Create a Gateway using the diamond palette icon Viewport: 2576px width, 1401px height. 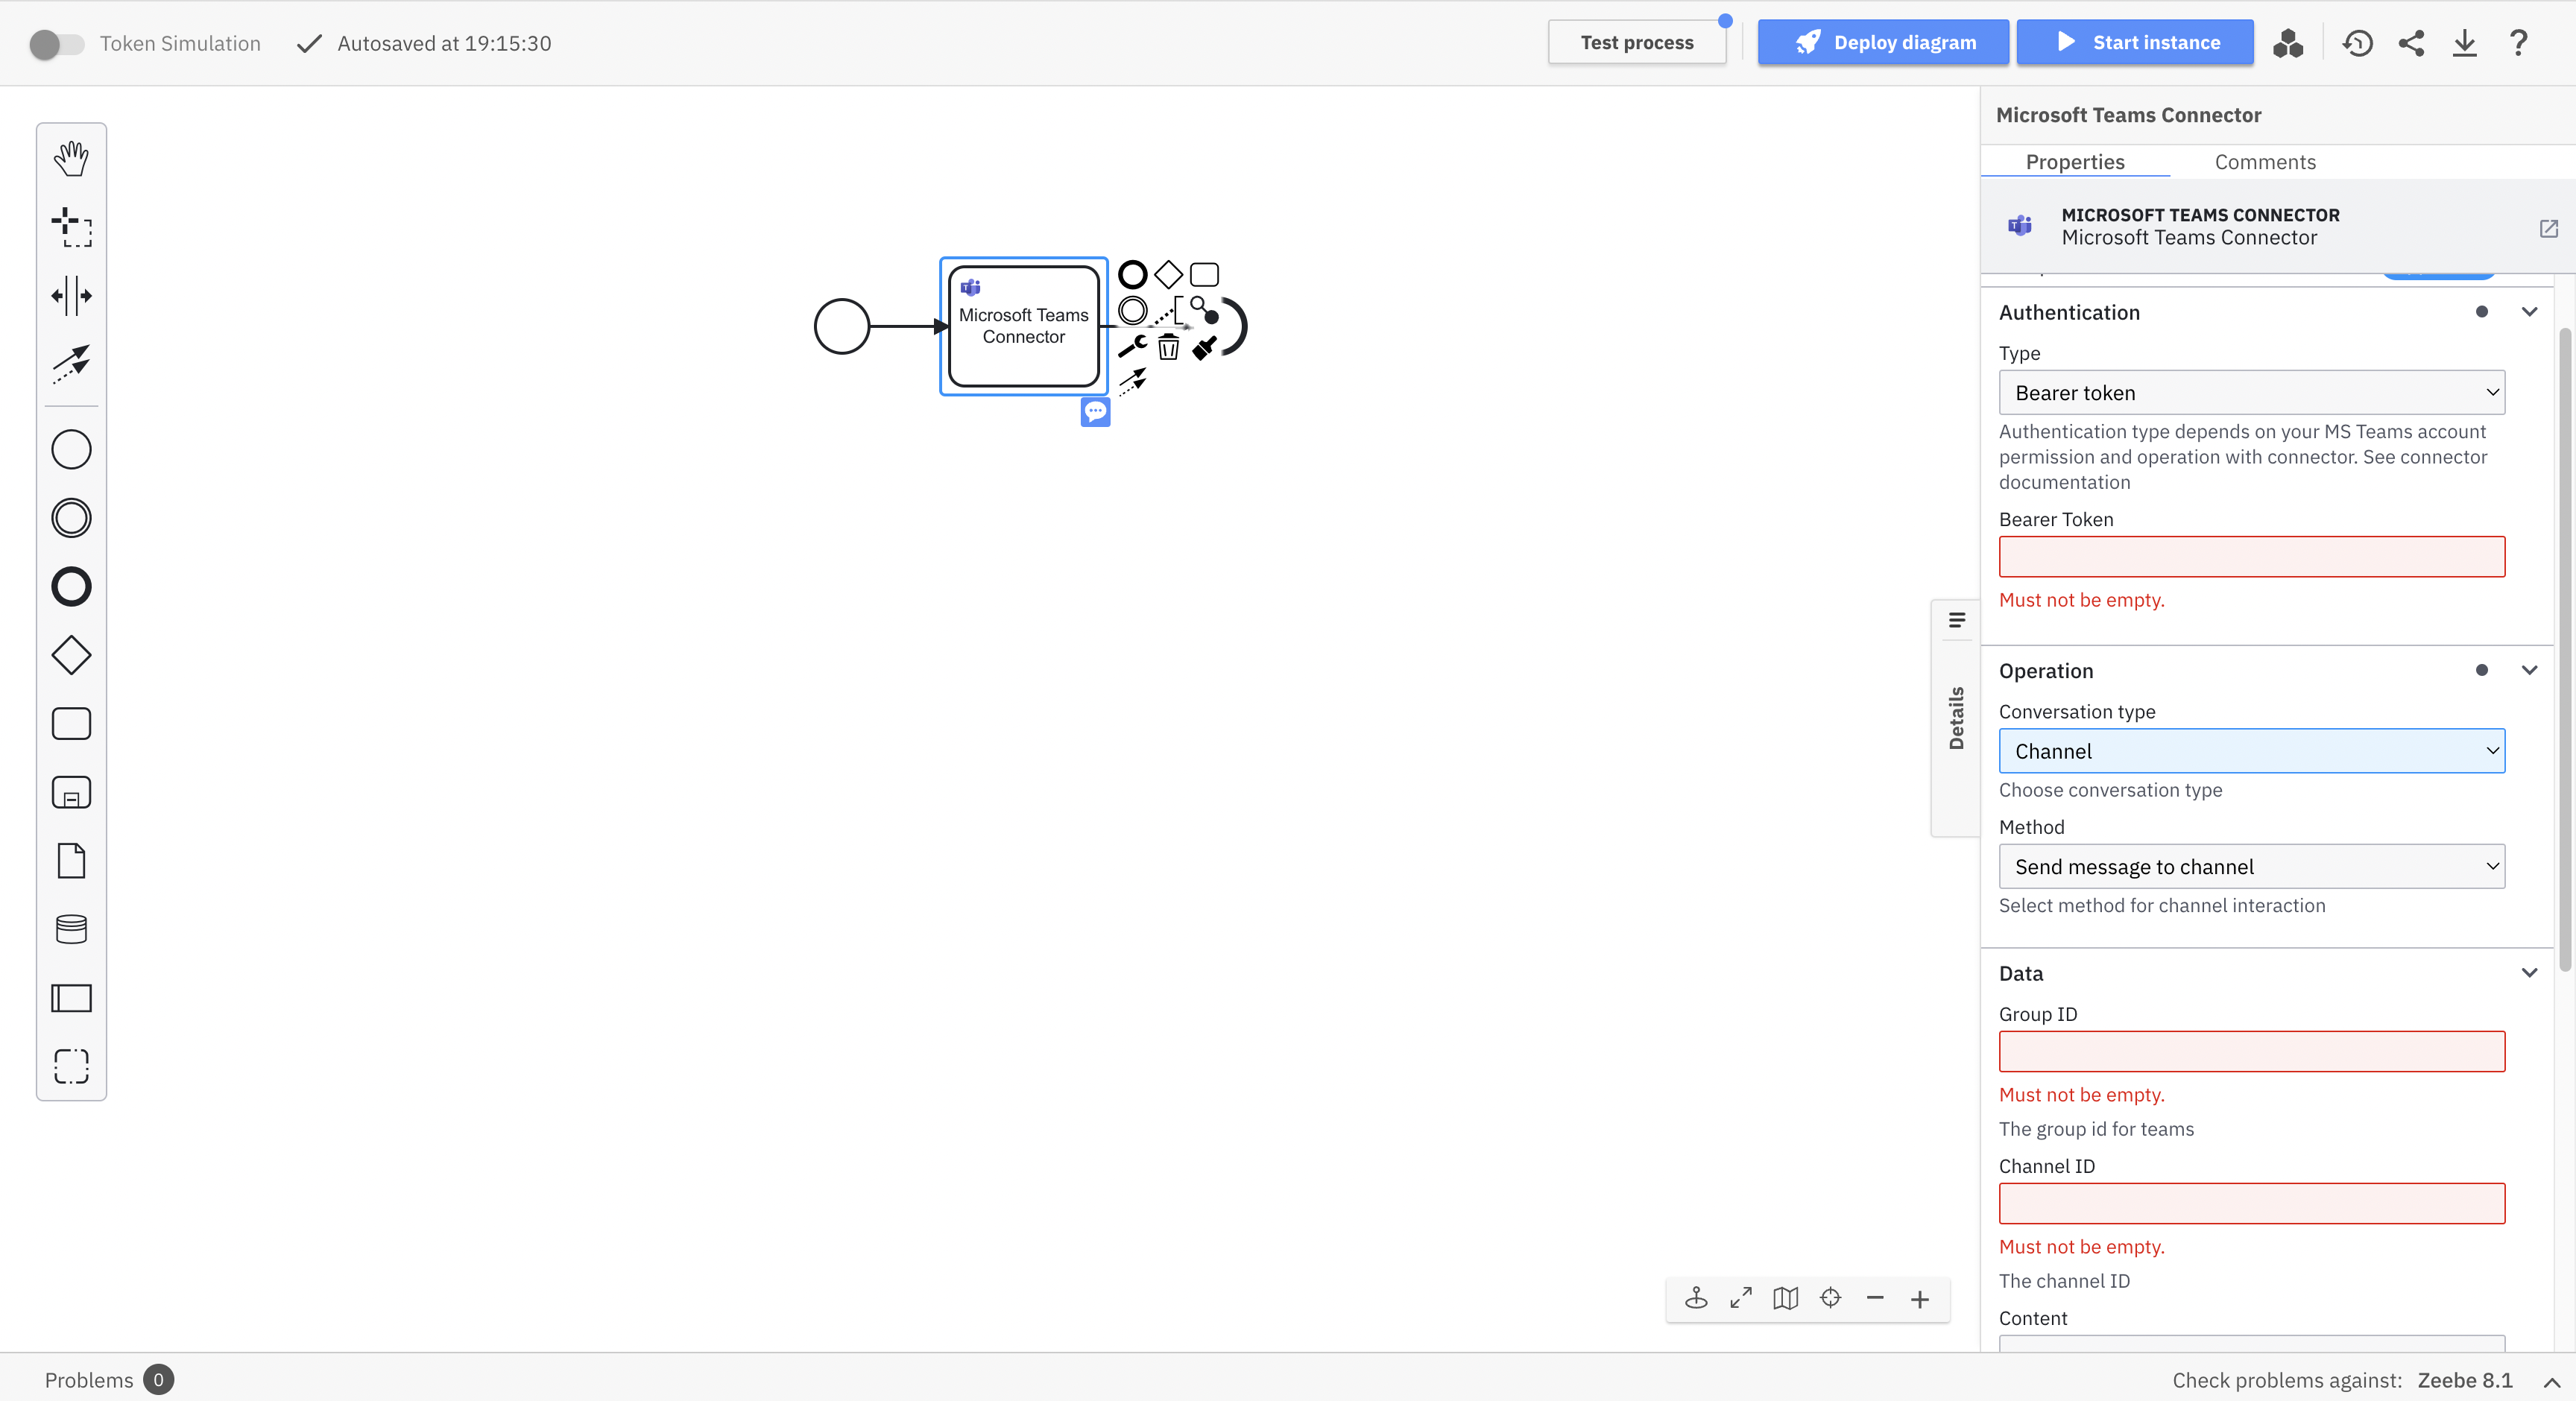(71, 656)
